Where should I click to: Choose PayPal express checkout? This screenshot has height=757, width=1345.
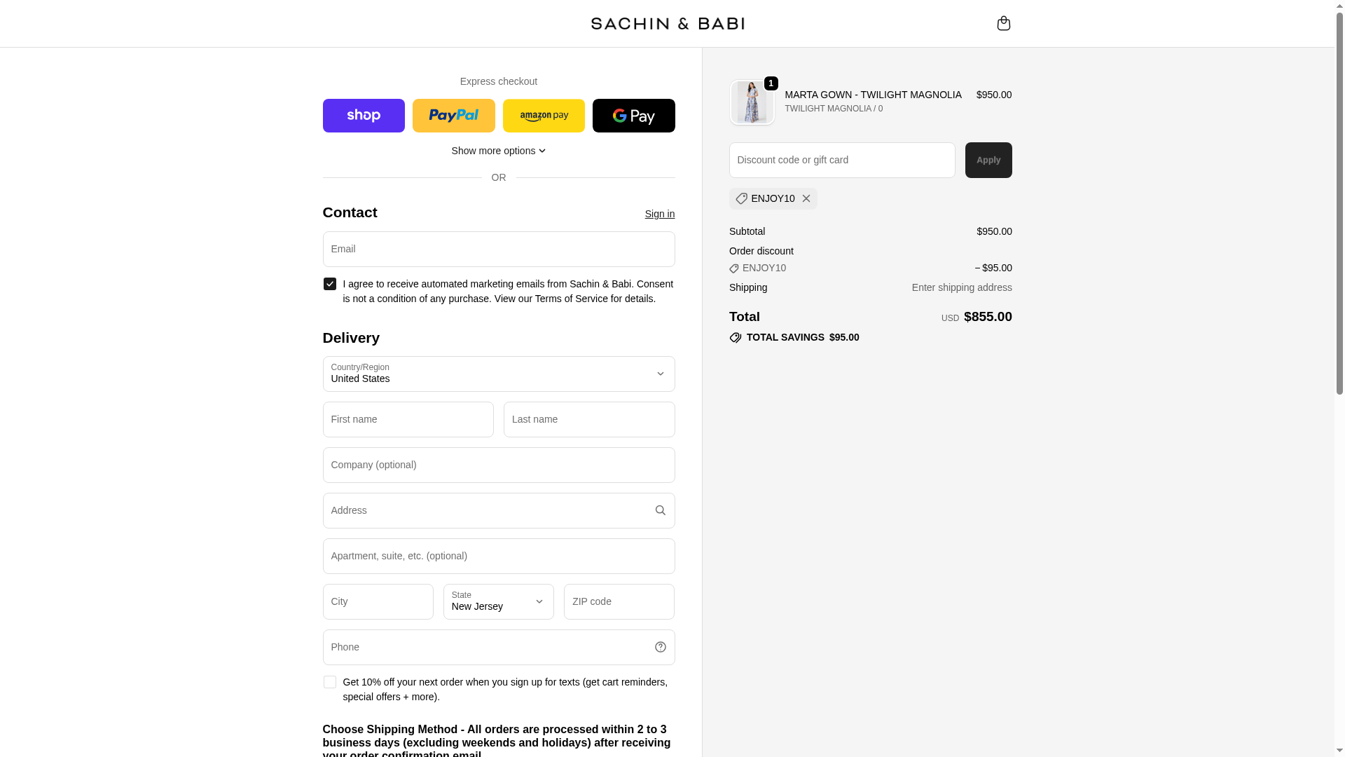(x=453, y=116)
